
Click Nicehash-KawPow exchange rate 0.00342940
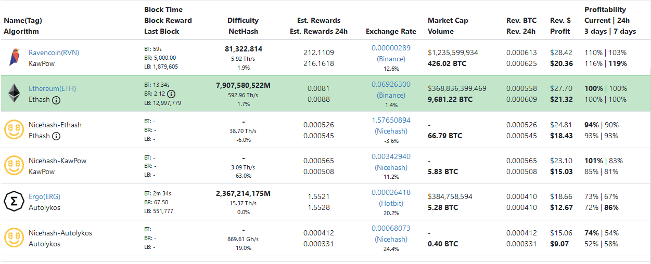[391, 156]
